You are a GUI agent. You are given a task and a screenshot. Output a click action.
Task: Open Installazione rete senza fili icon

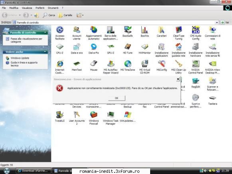point(212,50)
